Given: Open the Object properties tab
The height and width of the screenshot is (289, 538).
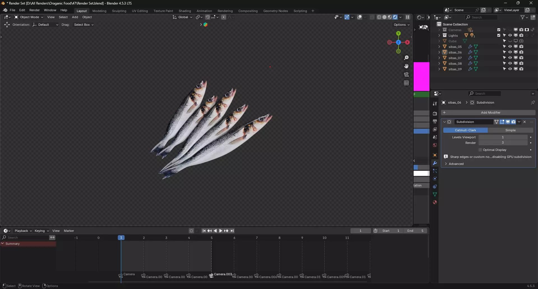Looking at the screenshot, I should click(435, 155).
